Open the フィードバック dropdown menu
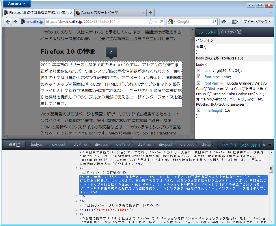 point(257,22)
